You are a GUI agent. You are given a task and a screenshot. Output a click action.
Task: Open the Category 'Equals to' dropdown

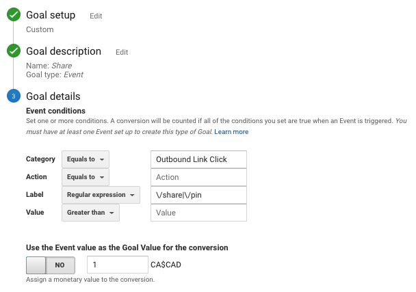86,159
